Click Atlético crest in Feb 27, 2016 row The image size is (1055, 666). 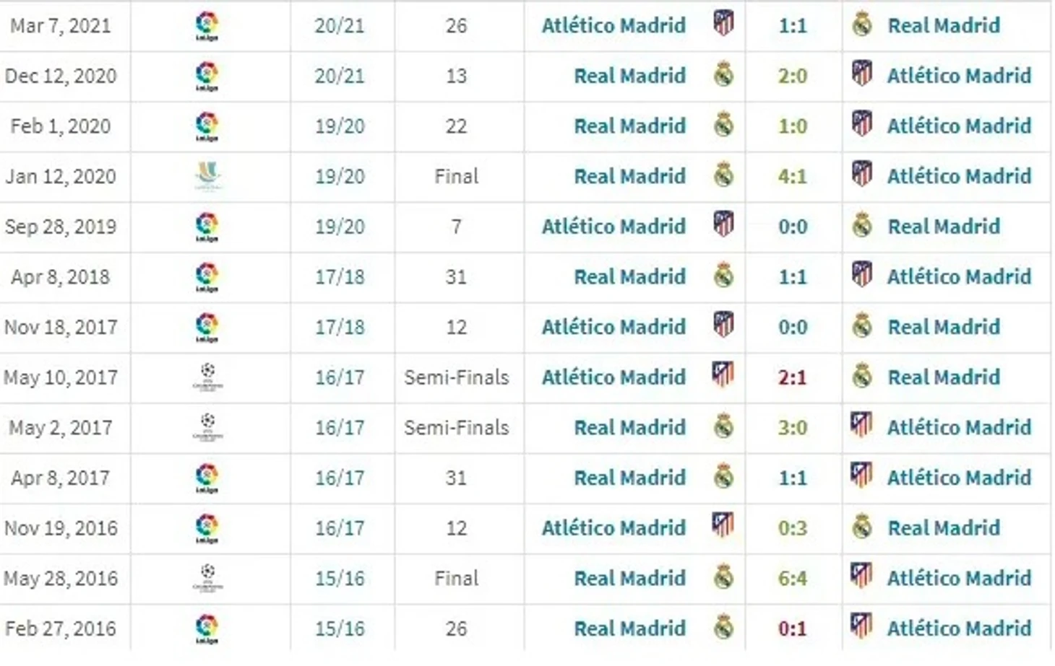(x=861, y=626)
